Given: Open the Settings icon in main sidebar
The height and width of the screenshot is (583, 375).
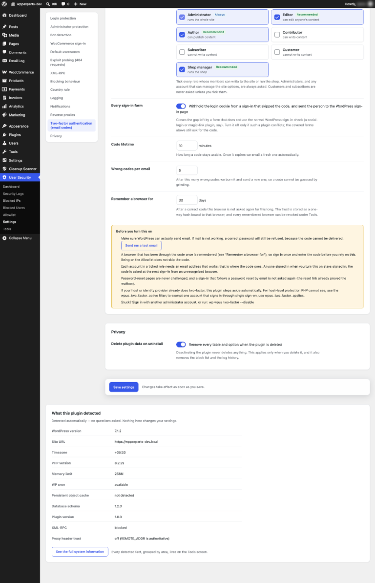Looking at the screenshot, I should (x=4, y=160).
